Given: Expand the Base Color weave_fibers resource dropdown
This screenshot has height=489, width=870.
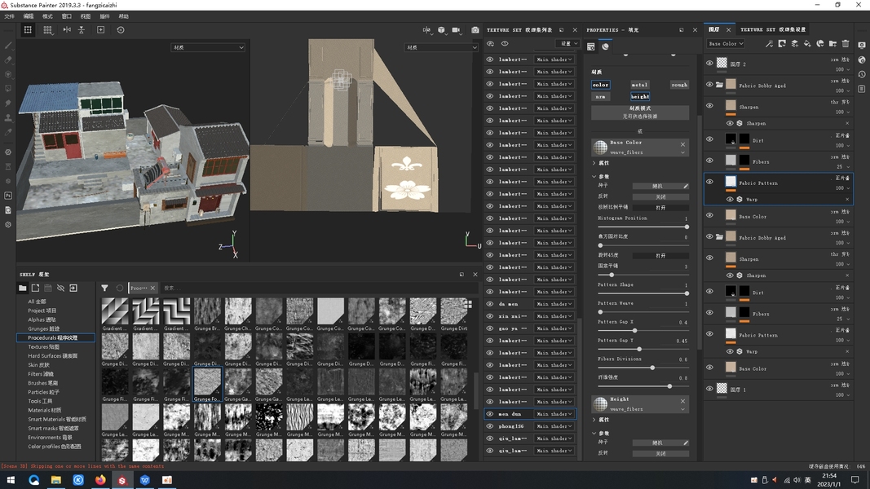Looking at the screenshot, I should pyautogui.click(x=682, y=152).
